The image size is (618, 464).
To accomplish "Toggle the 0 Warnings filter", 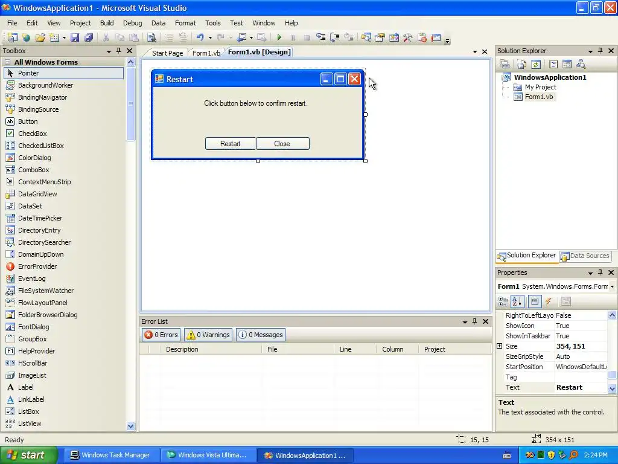I will pyautogui.click(x=208, y=335).
